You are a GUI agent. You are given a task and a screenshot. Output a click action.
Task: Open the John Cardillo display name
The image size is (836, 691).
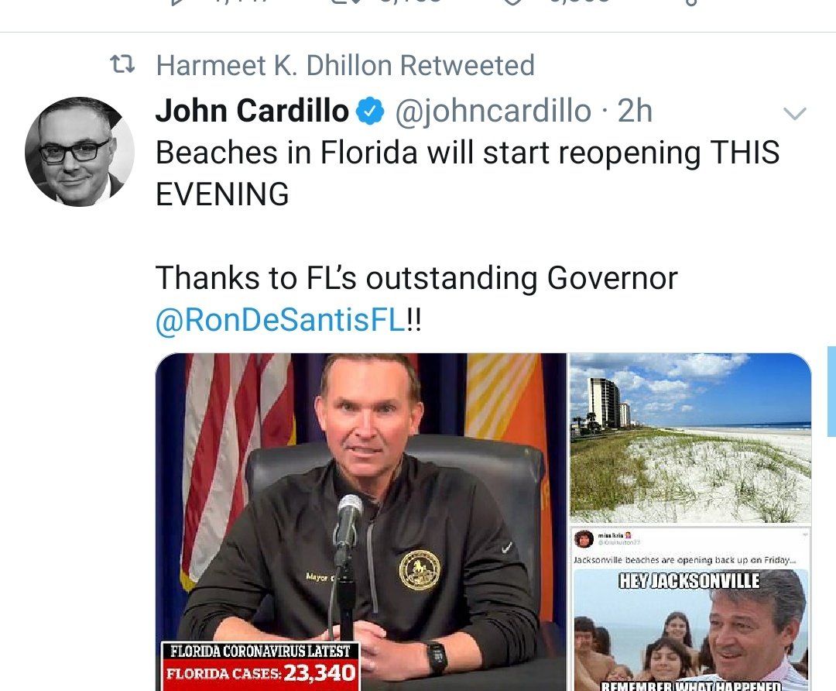pos(252,111)
